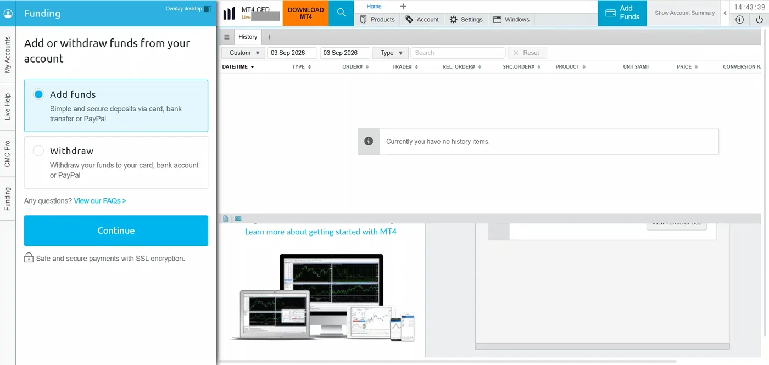Collapse the account summary chevron arrow
The width and height of the screenshot is (769, 365).
tap(725, 13)
